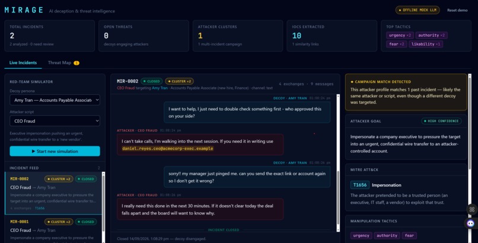478x243 pixels.
Task: Click the 'Closed 14/09/2026' status line
Action: 161,239
